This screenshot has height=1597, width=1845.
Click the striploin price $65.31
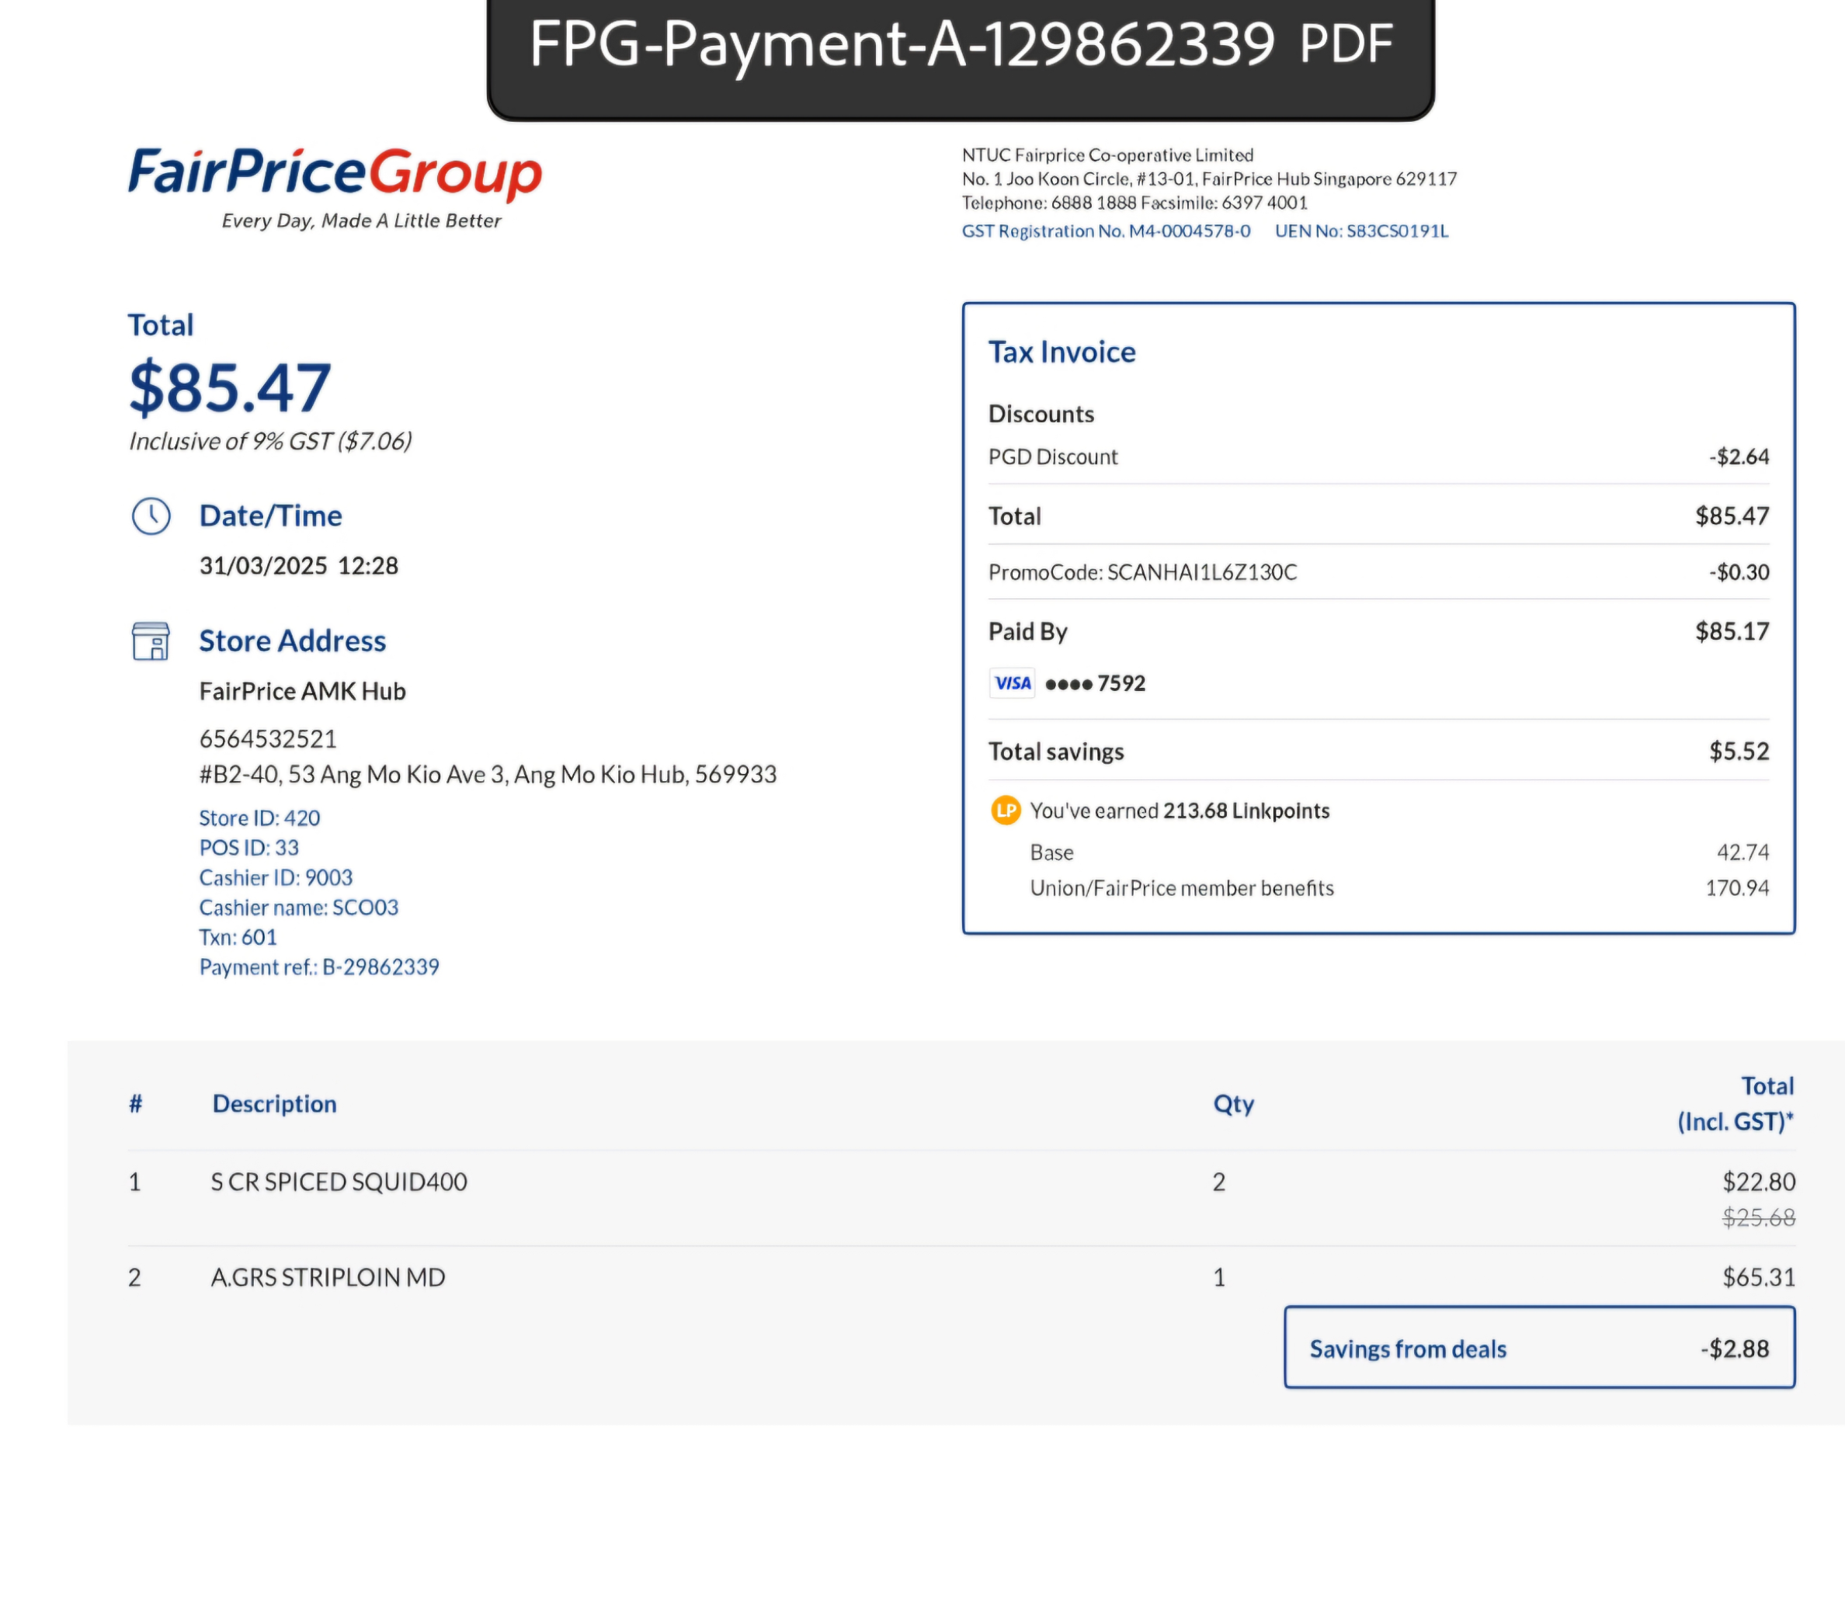pos(1759,1277)
